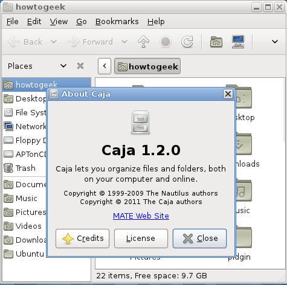Click the Forward navigation button
The image size is (287, 285).
point(90,42)
